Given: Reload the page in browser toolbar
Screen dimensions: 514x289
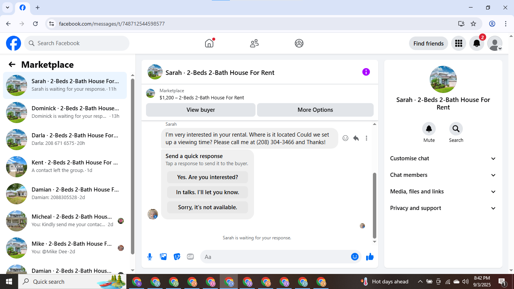Looking at the screenshot, I should coord(35,24).
